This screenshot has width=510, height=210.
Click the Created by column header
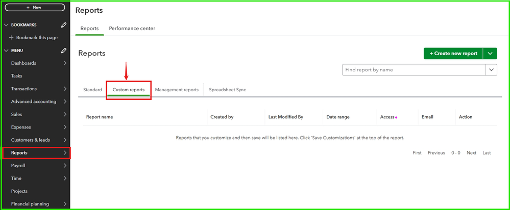click(x=222, y=117)
